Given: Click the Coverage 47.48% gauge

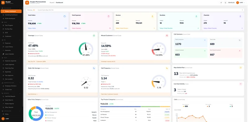Looking at the screenshot, I should (86, 49).
